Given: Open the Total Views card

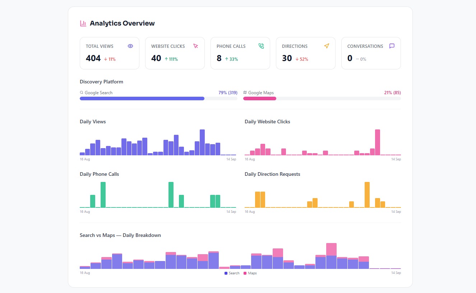Looking at the screenshot, I should coord(110,53).
